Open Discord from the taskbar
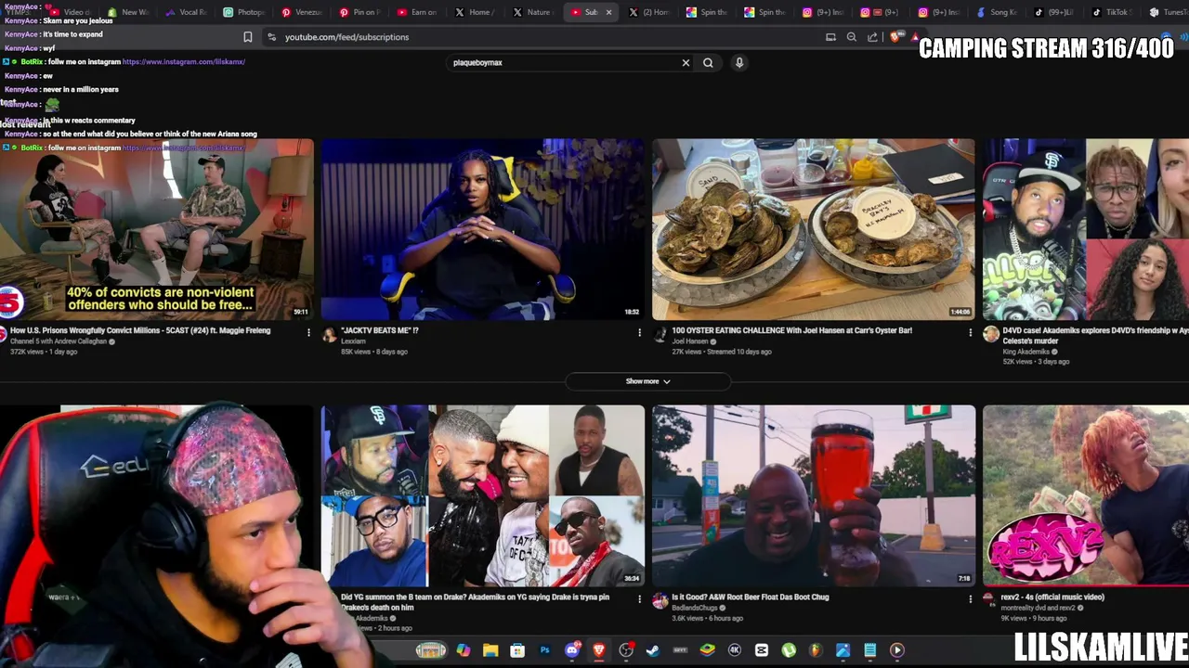 point(572,650)
